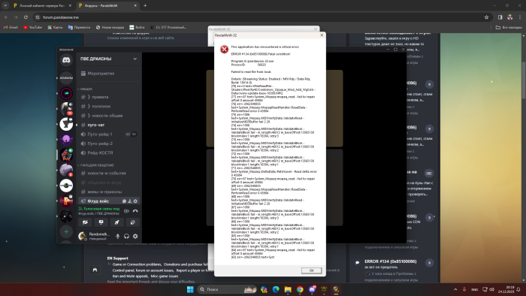
Task: Select the pink-ringed server icon
Action: [x=66, y=93]
